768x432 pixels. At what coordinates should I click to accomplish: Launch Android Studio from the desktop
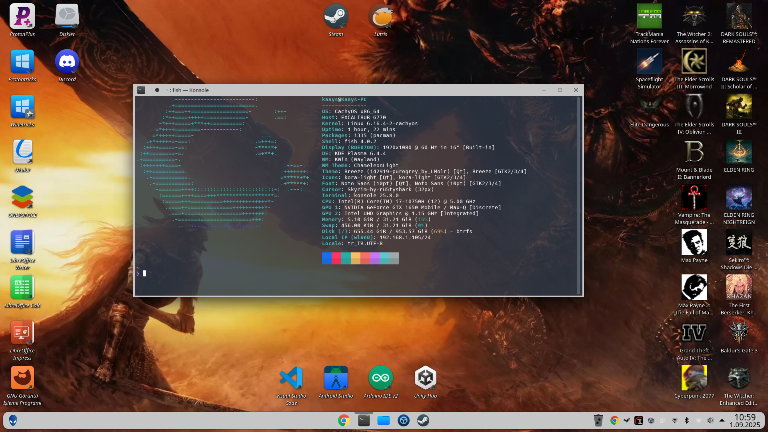coord(336,378)
